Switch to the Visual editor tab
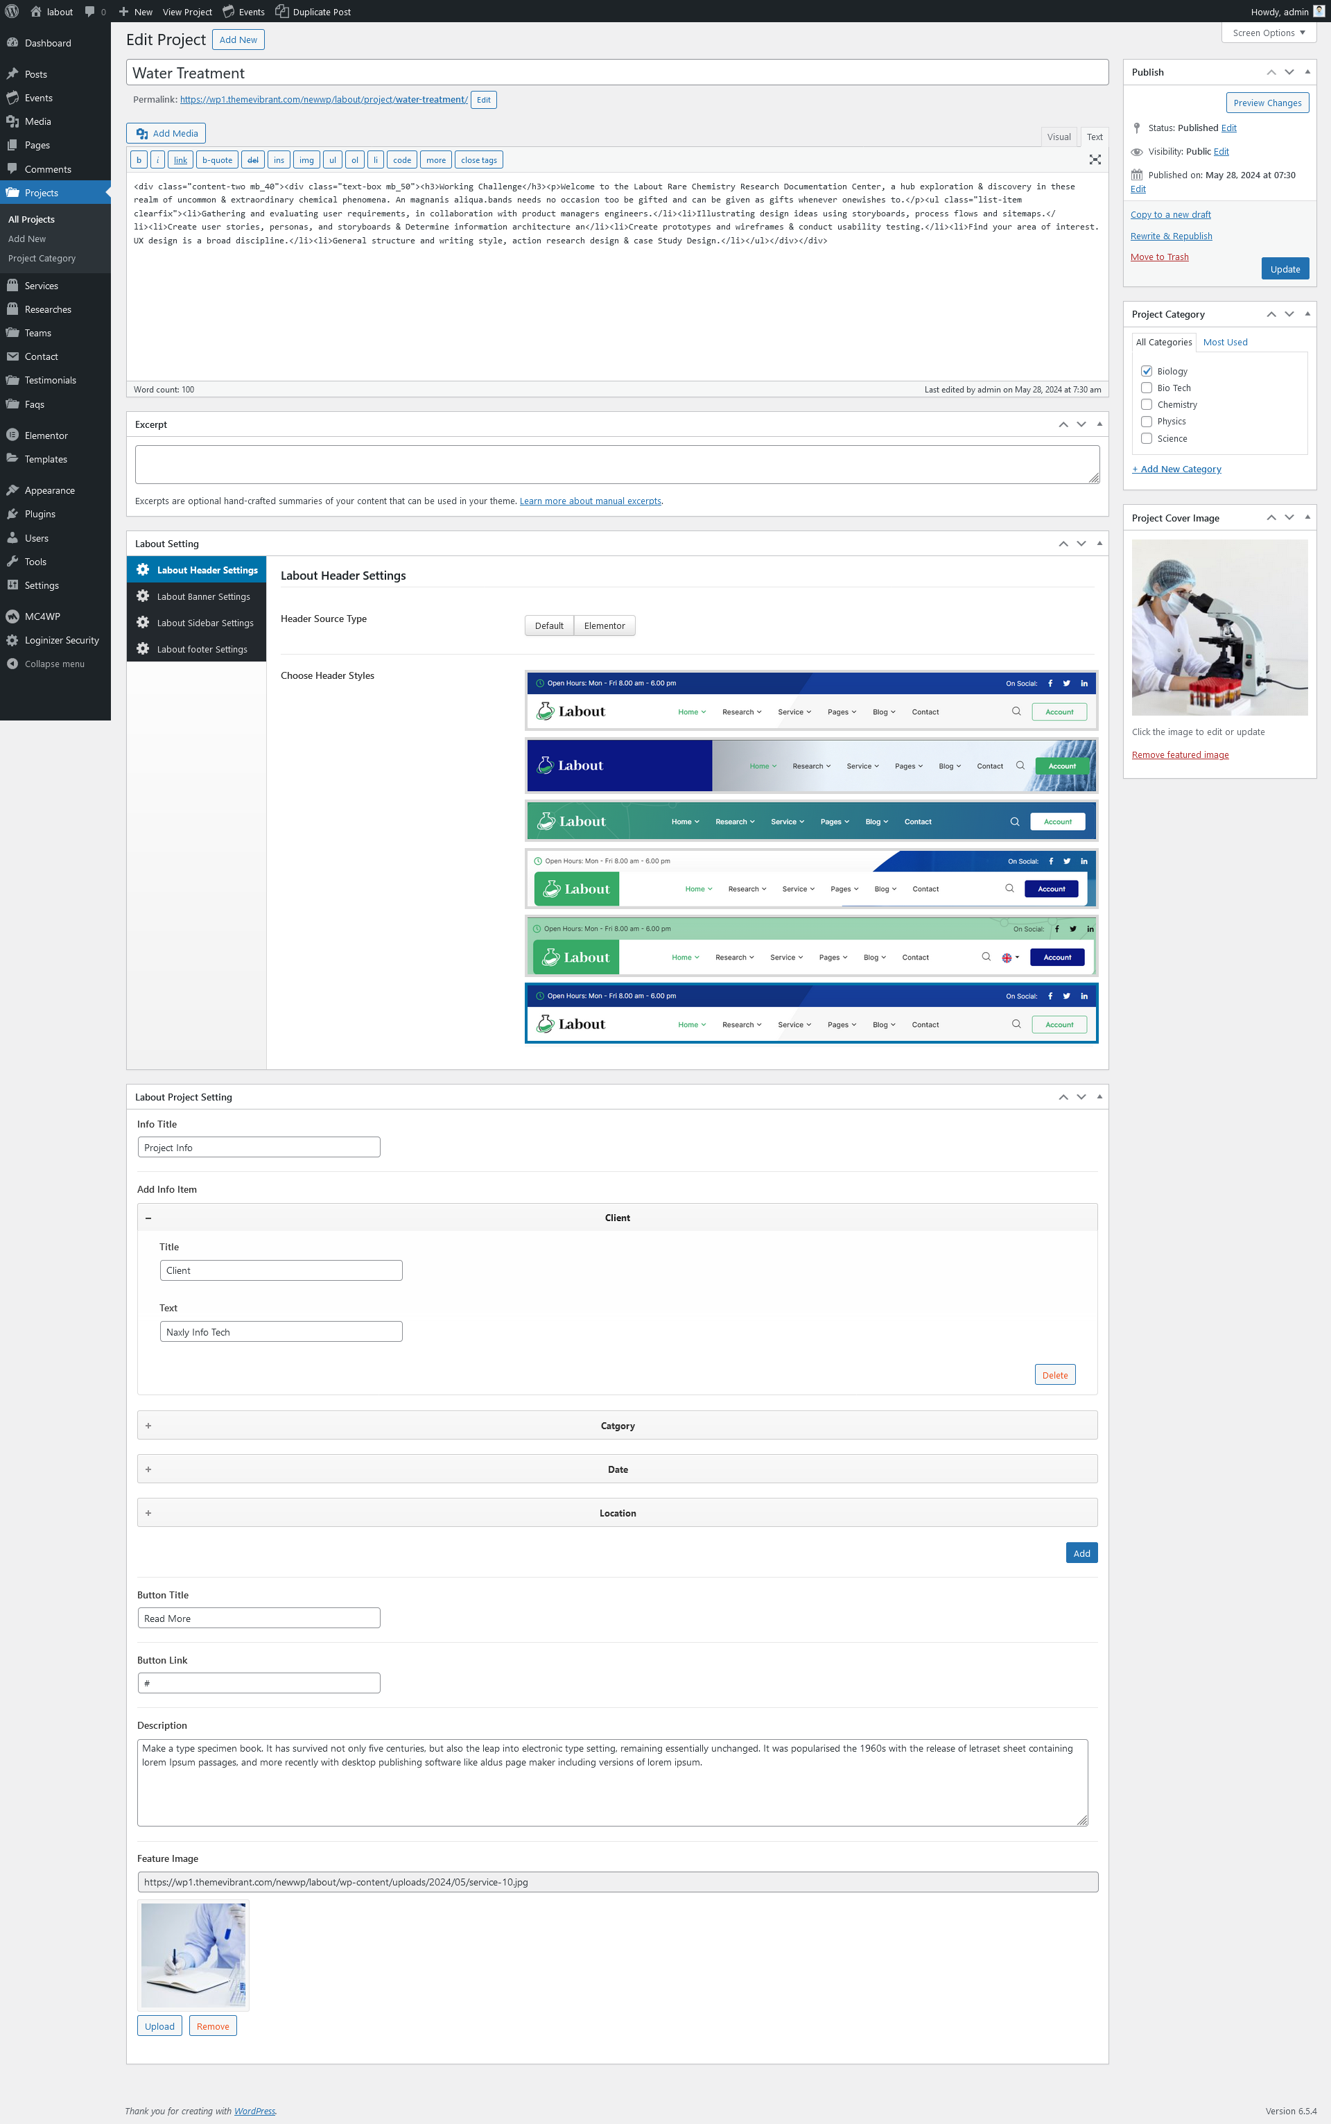This screenshot has height=2124, width=1331. 1058,137
